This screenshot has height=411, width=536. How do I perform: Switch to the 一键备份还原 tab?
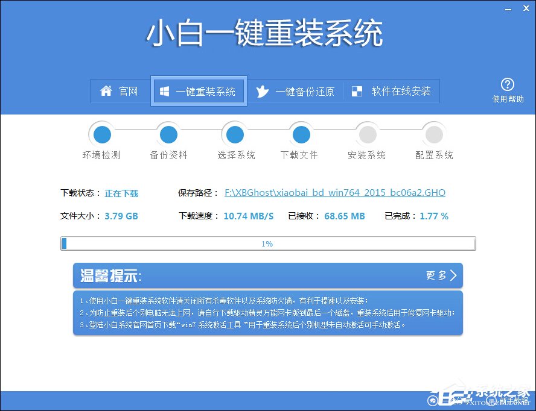point(297,91)
